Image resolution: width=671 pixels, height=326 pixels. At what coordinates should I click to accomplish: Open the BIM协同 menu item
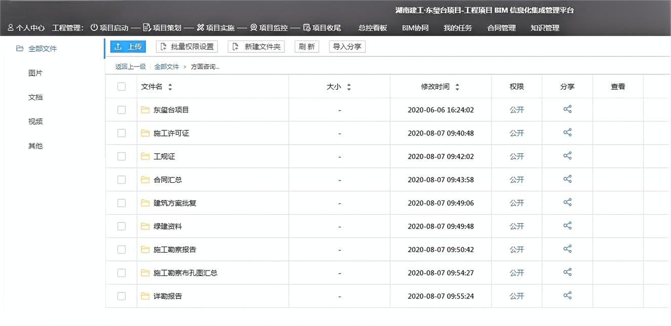[415, 28]
